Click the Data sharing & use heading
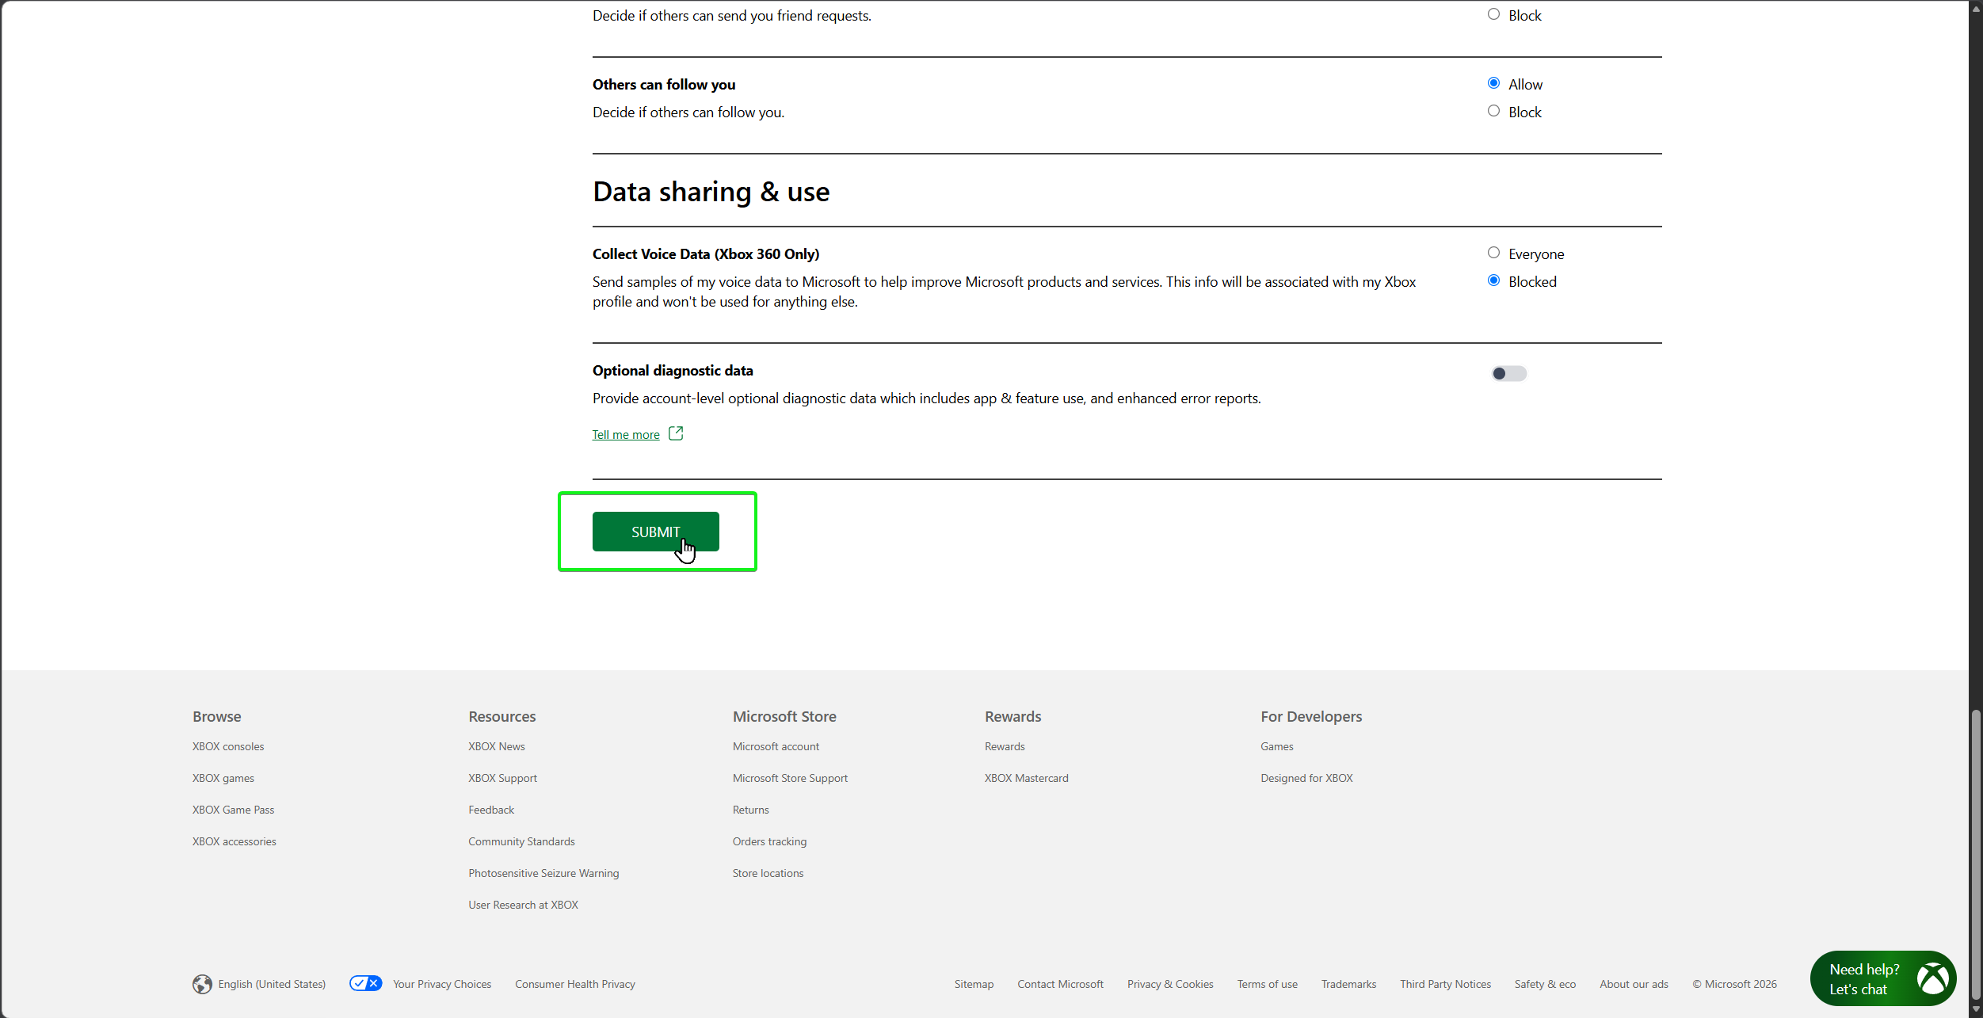 [x=711, y=192]
